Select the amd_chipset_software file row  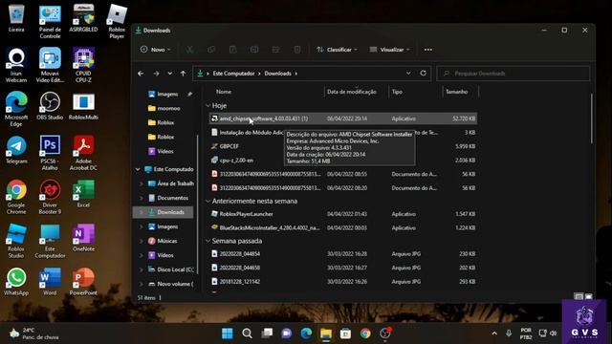[x=343, y=118]
